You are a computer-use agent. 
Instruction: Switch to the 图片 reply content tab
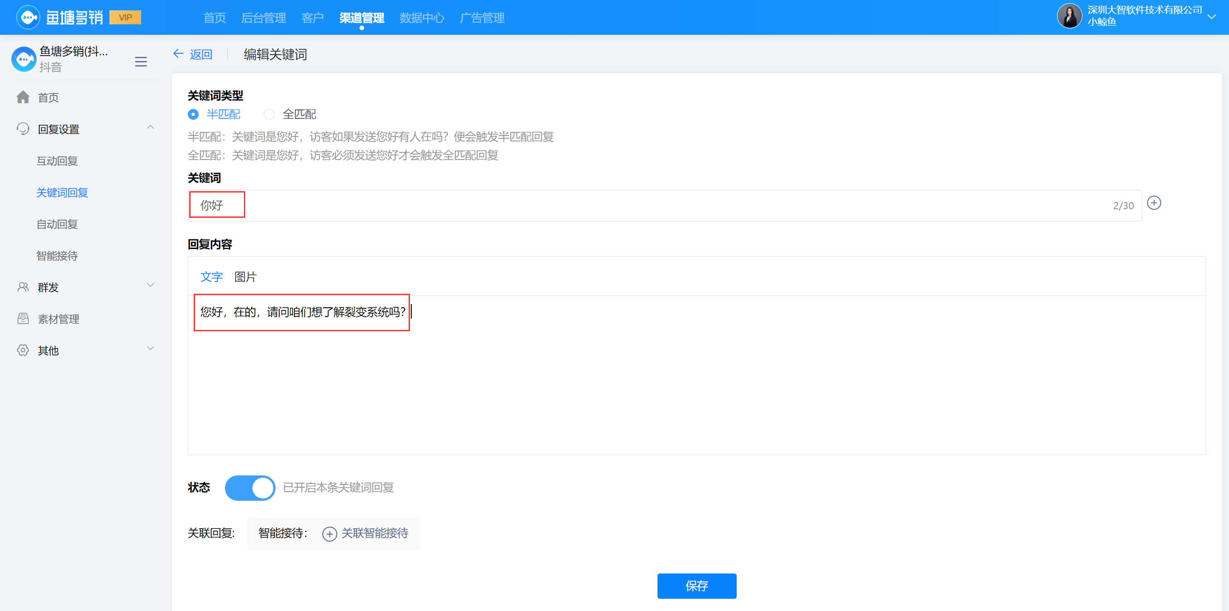pyautogui.click(x=245, y=277)
